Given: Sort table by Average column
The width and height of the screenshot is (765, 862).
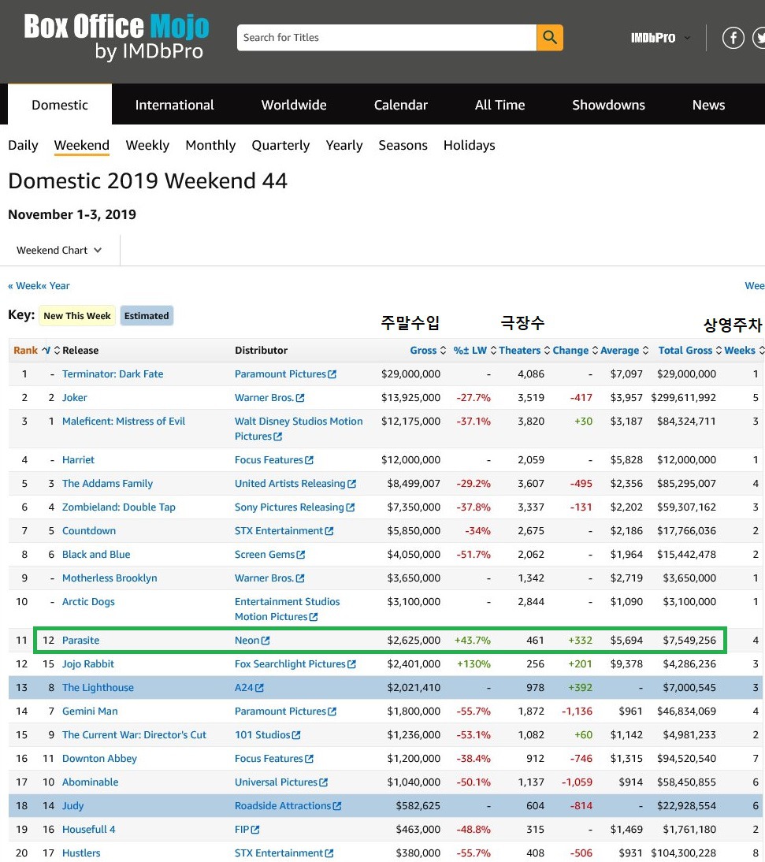Looking at the screenshot, I should [624, 350].
